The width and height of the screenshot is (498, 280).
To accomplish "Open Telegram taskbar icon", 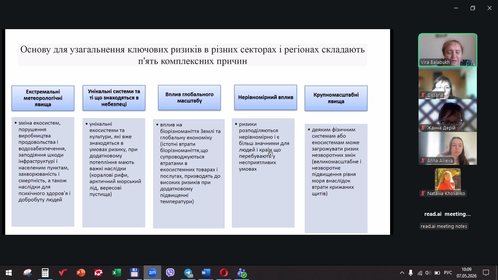I will (x=188, y=273).
